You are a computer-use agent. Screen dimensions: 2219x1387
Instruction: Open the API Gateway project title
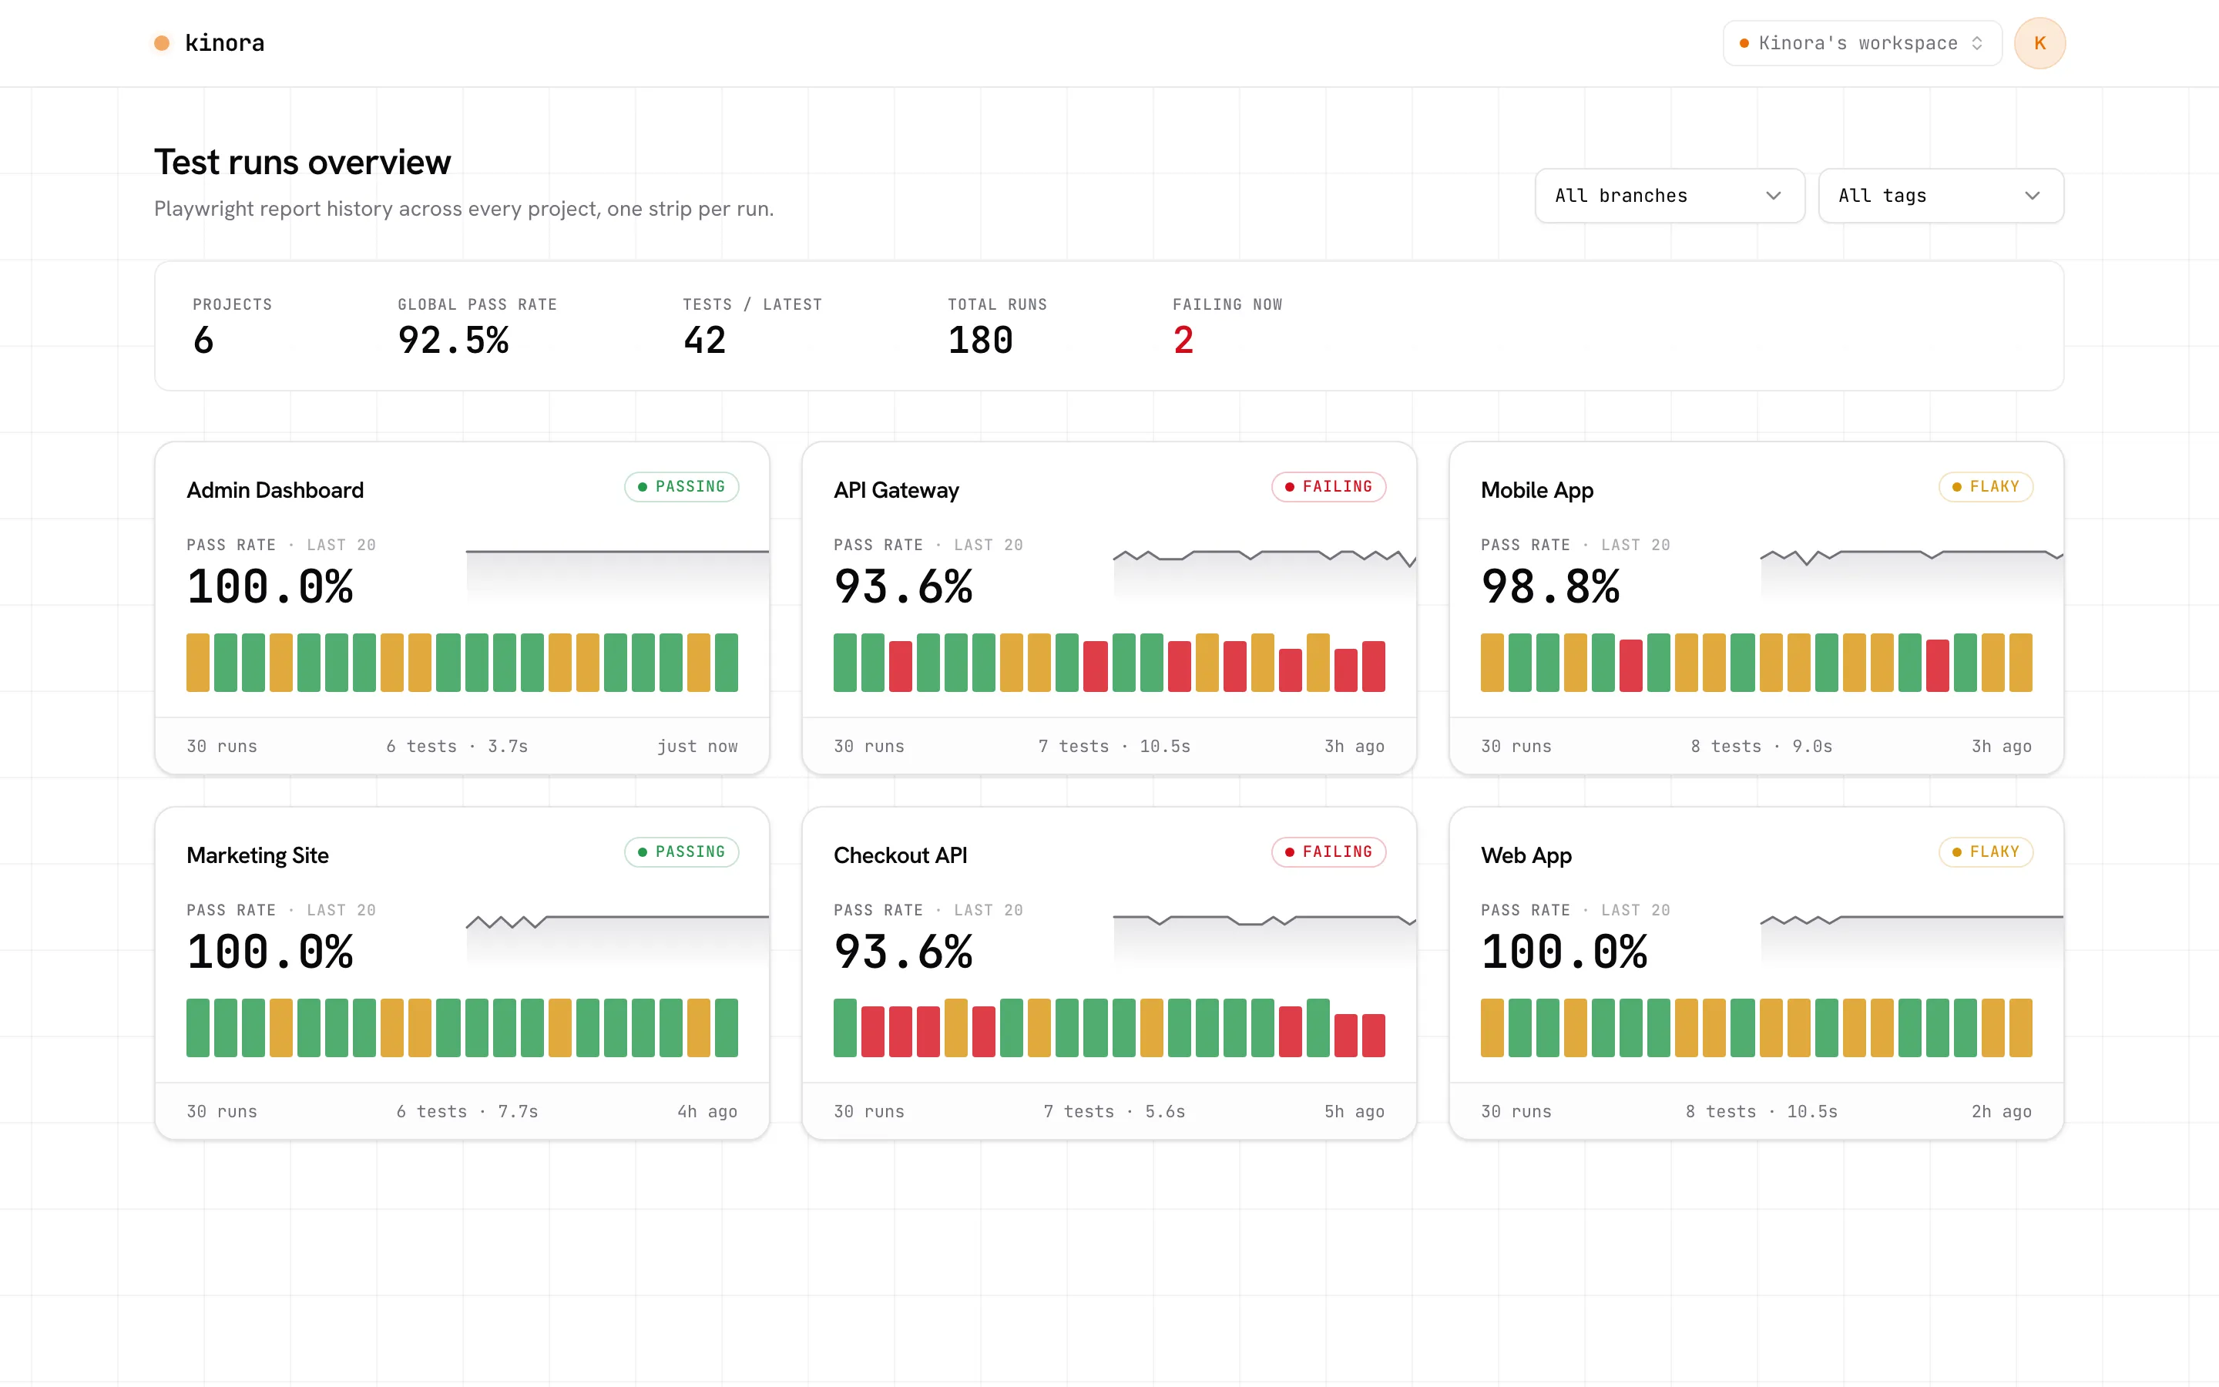[896, 490]
